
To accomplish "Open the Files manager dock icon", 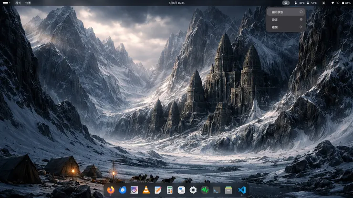I will pos(228,190).
